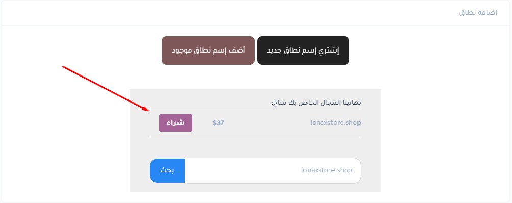Viewport: 512px width, 203px height.
Task: Click the تهانينا المجال الخاص بك متاح message
Action: (x=316, y=103)
